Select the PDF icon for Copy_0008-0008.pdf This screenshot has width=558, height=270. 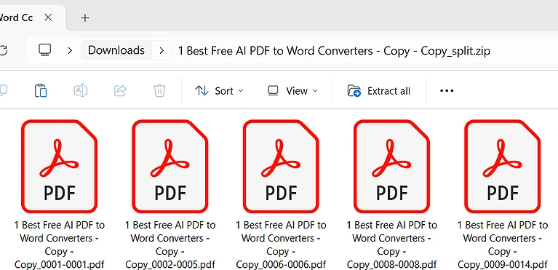[x=391, y=167]
